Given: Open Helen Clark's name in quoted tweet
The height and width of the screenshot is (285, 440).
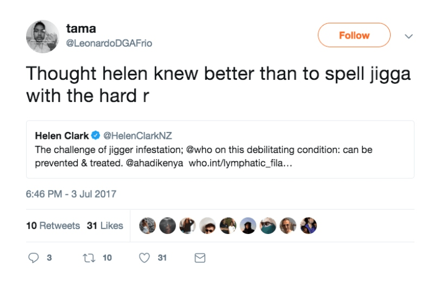Looking at the screenshot, I should 62,135.
